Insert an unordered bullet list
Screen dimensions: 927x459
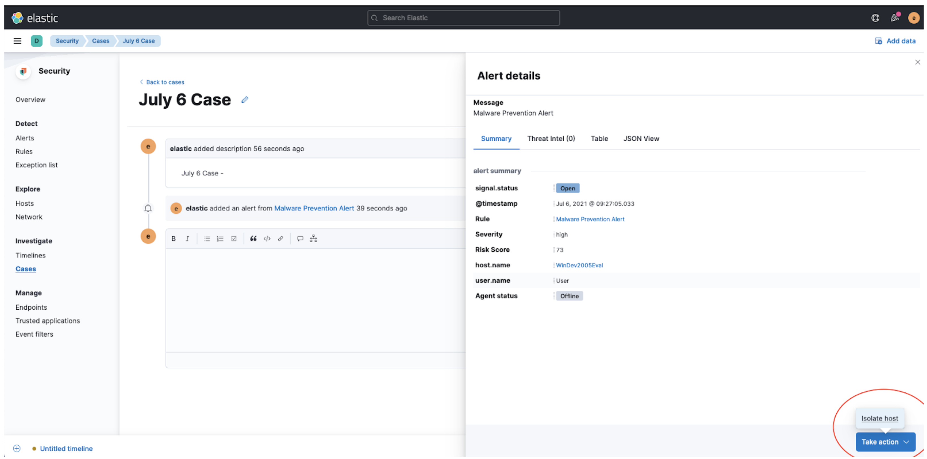207,239
